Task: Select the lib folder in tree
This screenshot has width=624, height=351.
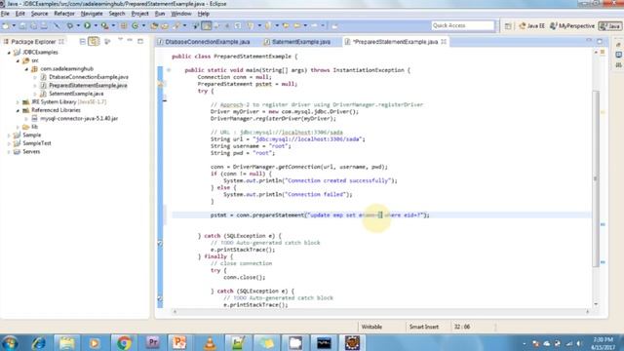Action: pos(34,127)
